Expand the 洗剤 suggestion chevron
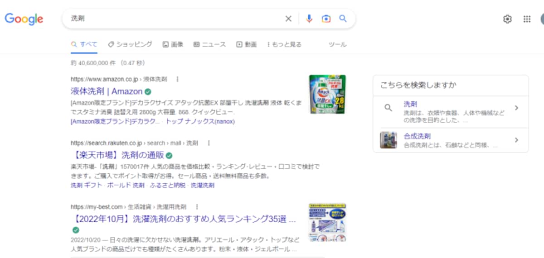 (516, 108)
